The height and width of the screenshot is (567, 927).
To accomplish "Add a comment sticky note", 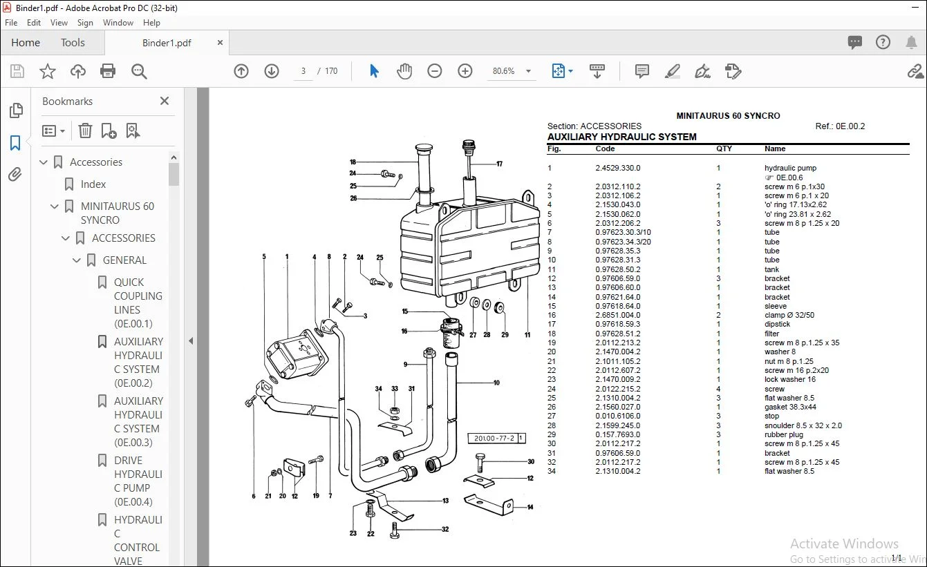I will (642, 71).
